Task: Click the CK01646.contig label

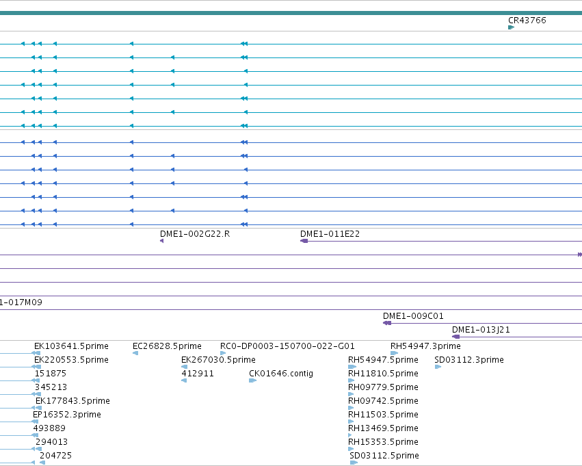Action: coord(281,374)
